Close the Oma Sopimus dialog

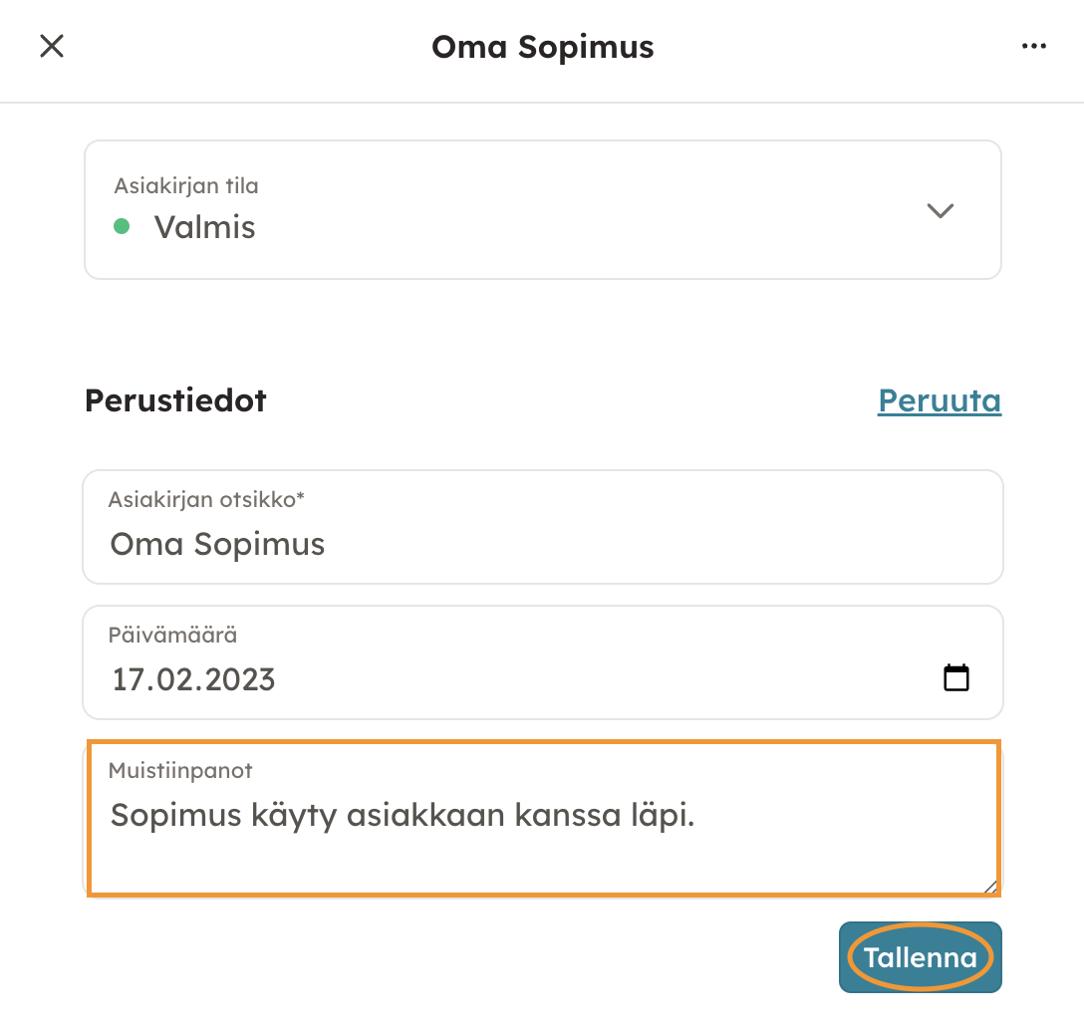(52, 46)
